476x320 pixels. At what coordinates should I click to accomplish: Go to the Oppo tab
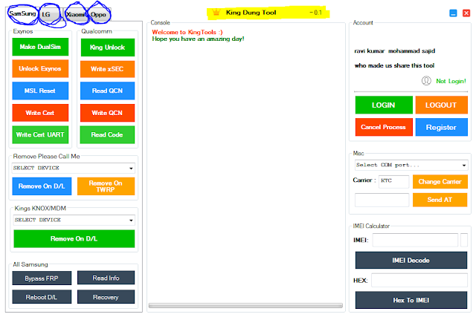pyautogui.click(x=99, y=15)
